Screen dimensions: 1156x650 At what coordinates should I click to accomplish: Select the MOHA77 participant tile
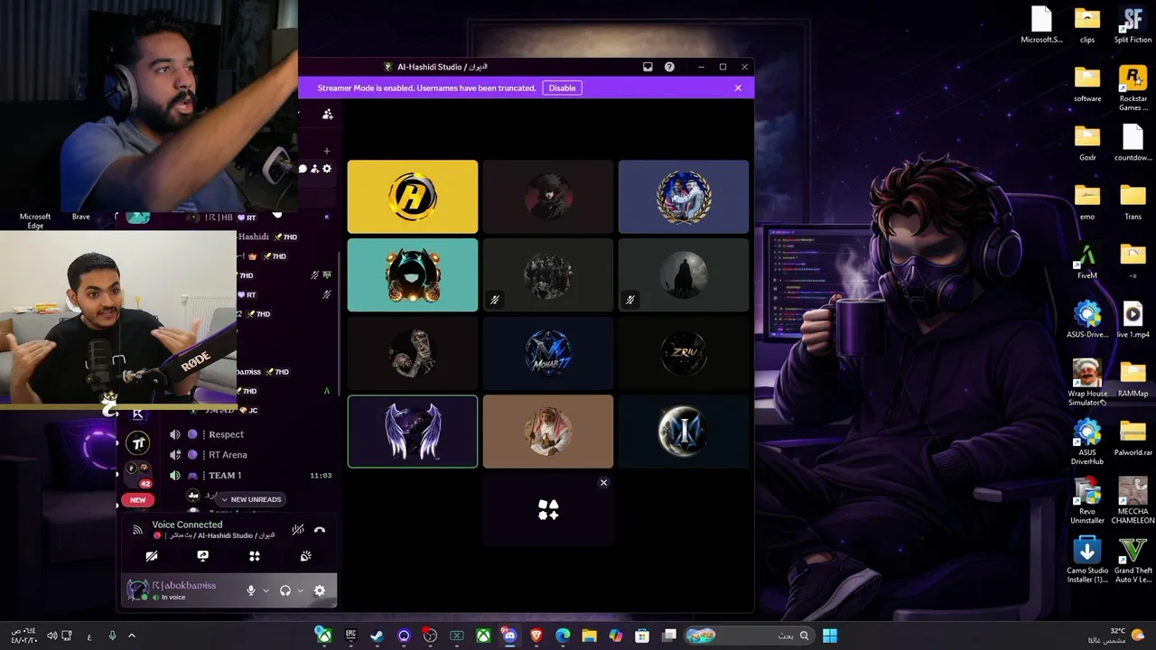[548, 353]
